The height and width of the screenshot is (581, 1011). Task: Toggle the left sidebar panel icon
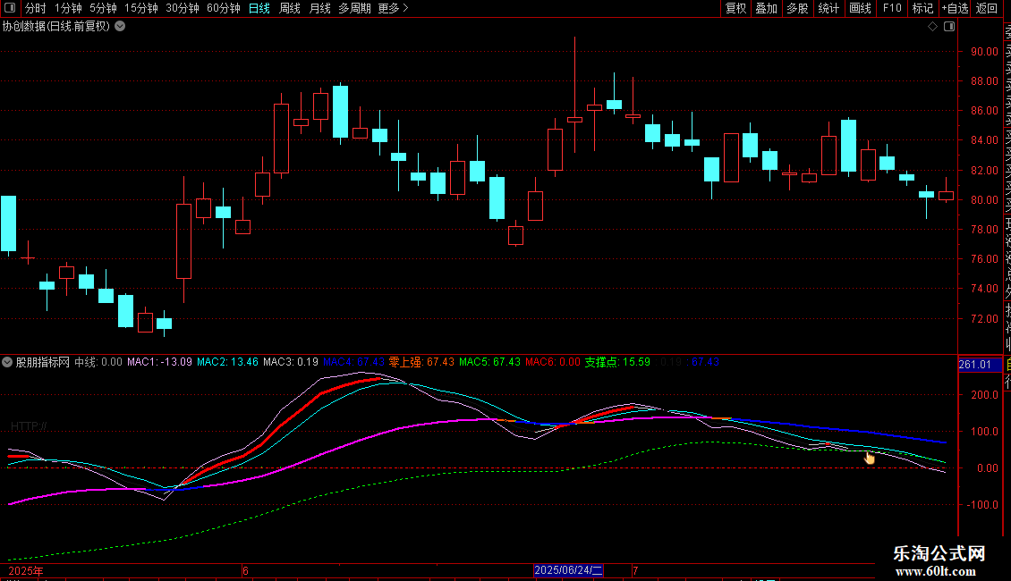coord(11,9)
